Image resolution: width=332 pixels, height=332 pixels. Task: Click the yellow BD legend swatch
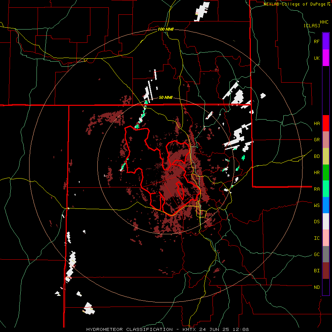coord(326,156)
